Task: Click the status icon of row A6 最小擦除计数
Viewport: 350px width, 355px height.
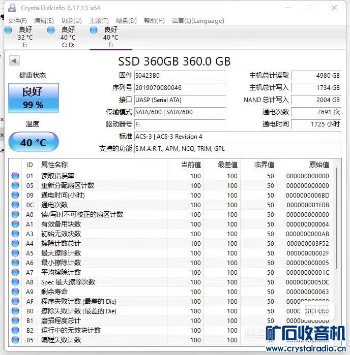Action: [x=15, y=263]
